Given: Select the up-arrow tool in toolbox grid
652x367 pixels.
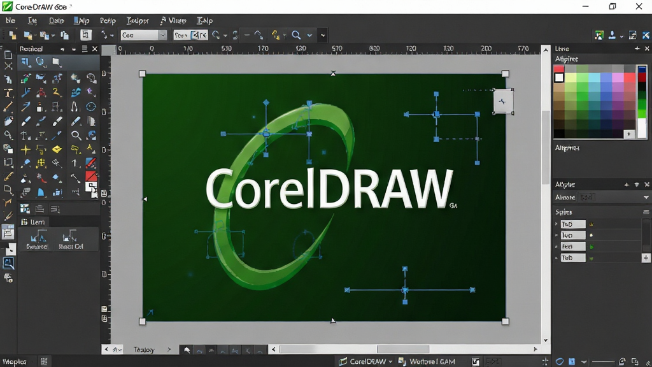Looking at the screenshot, I should 74,162.
